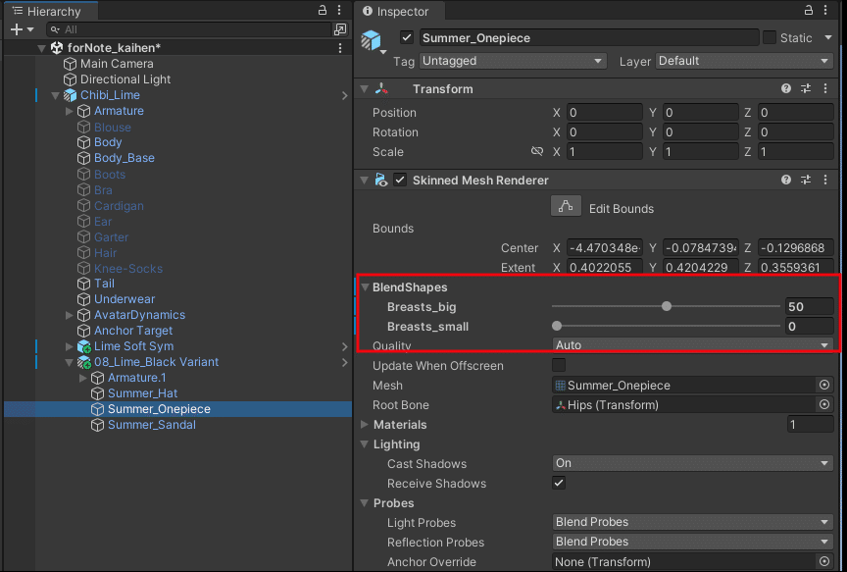Click the Transform component icon

381,89
